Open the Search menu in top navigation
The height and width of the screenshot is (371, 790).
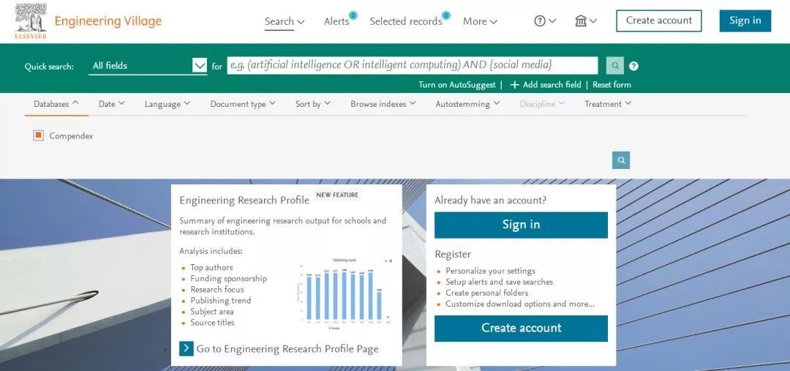pyautogui.click(x=284, y=21)
